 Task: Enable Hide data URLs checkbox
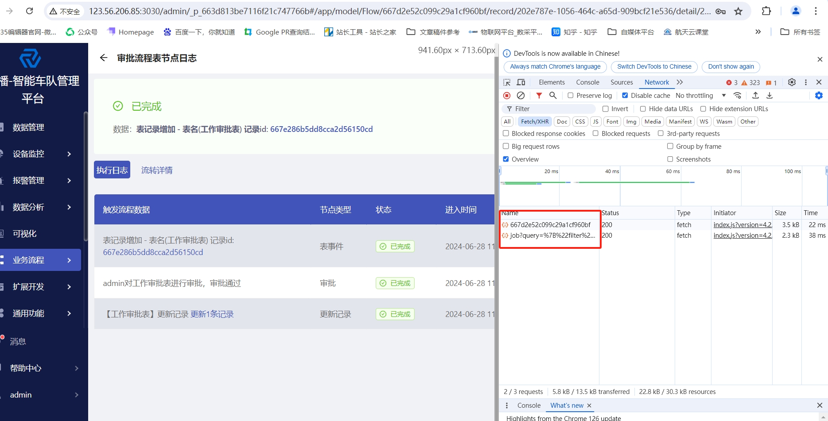(x=643, y=109)
